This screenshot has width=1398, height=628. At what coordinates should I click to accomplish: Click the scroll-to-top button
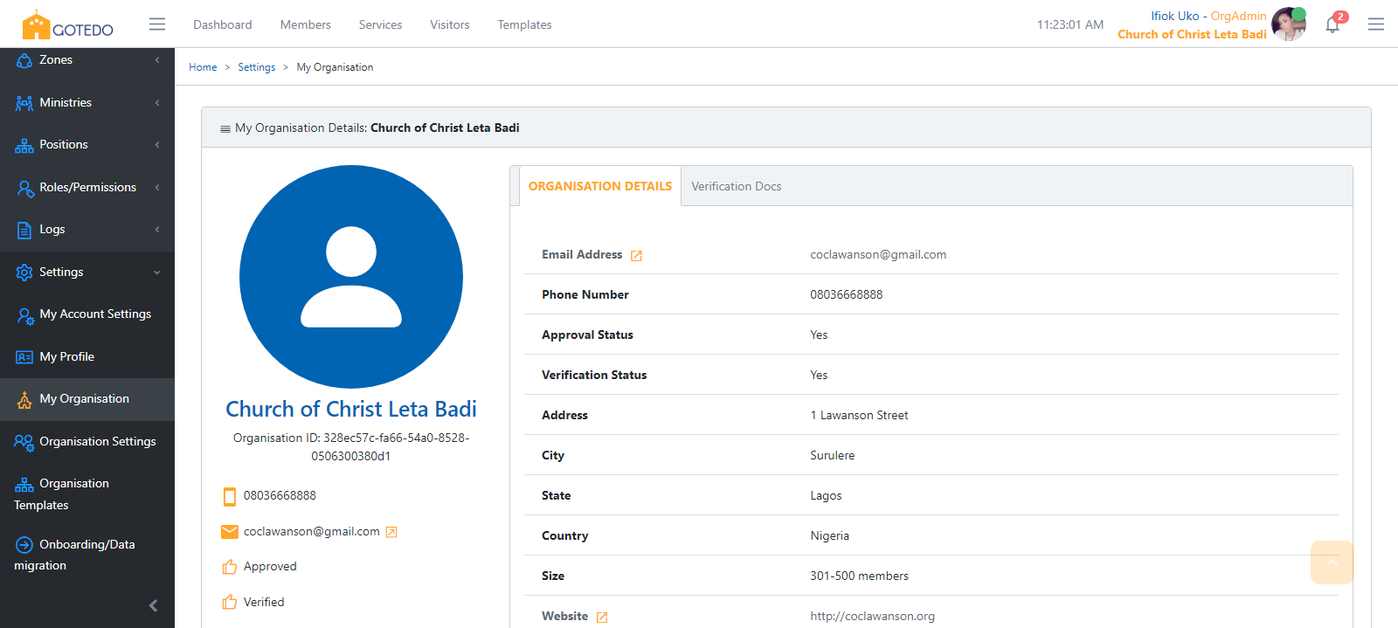1332,562
